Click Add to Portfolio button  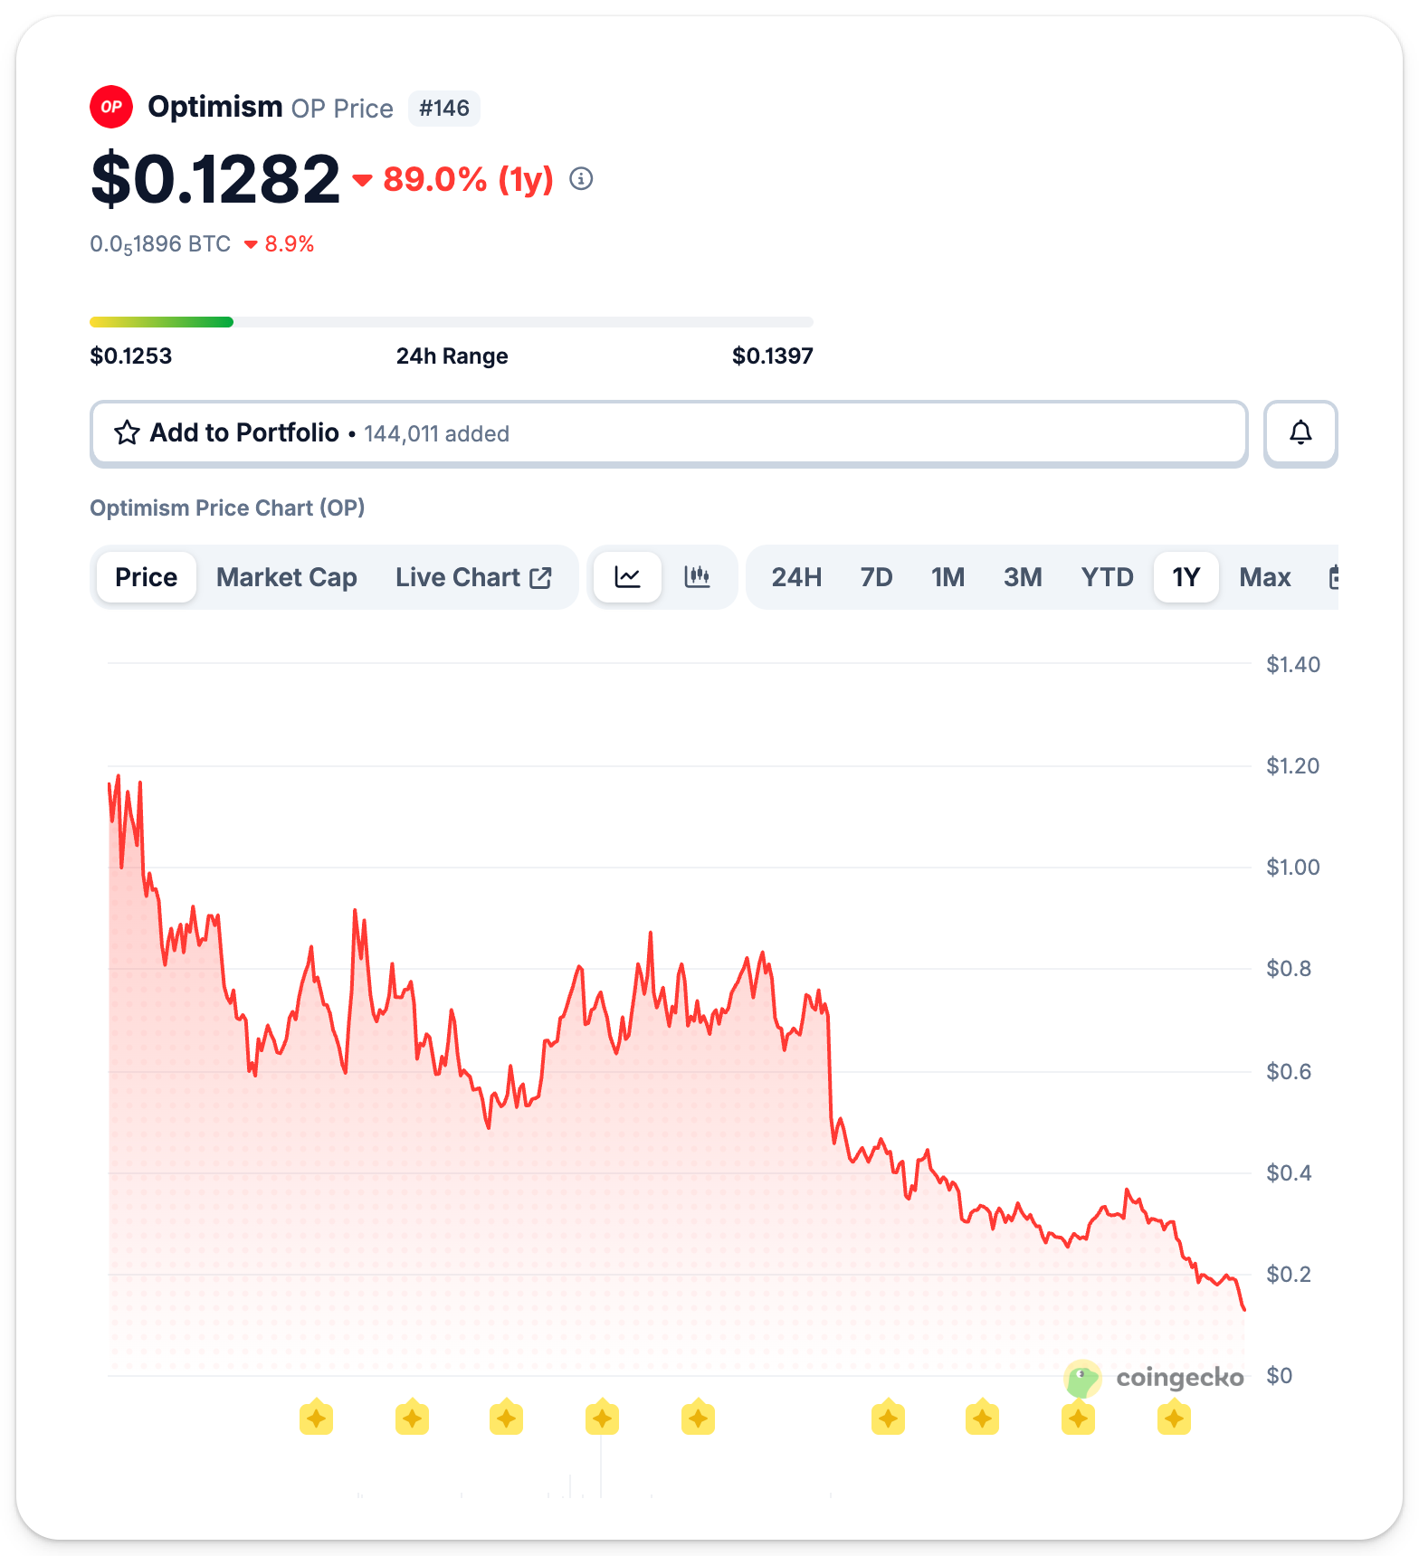coord(669,433)
